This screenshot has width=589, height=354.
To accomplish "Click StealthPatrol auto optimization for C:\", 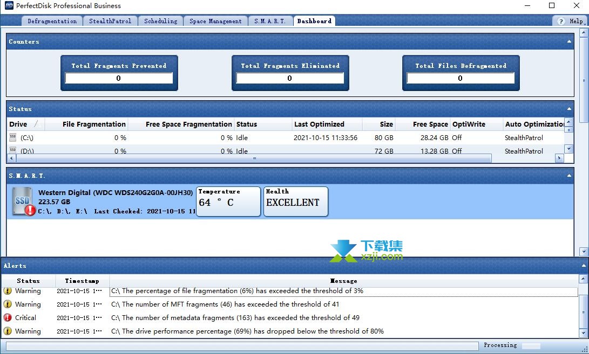I will point(524,137).
